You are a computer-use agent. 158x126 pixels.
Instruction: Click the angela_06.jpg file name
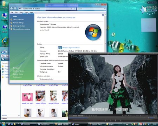click(40, 85)
